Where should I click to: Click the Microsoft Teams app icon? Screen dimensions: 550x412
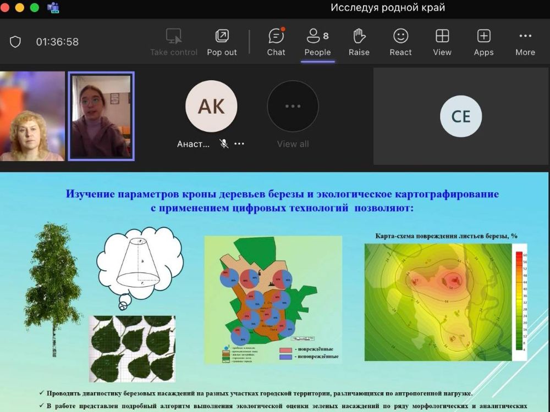pyautogui.click(x=53, y=8)
